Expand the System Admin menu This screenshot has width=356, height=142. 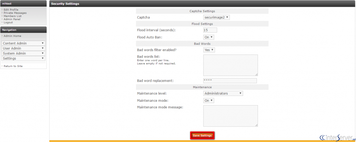tap(23, 53)
